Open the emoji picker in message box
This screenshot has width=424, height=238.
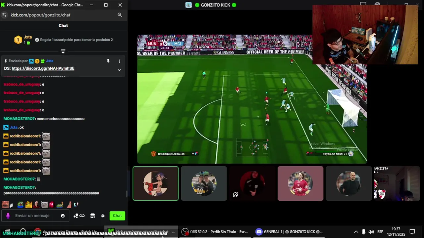63,216
